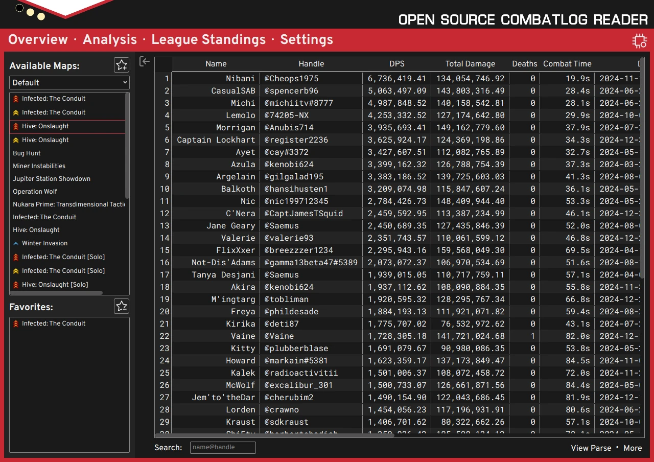Switch to the Analysis view

click(x=109, y=39)
